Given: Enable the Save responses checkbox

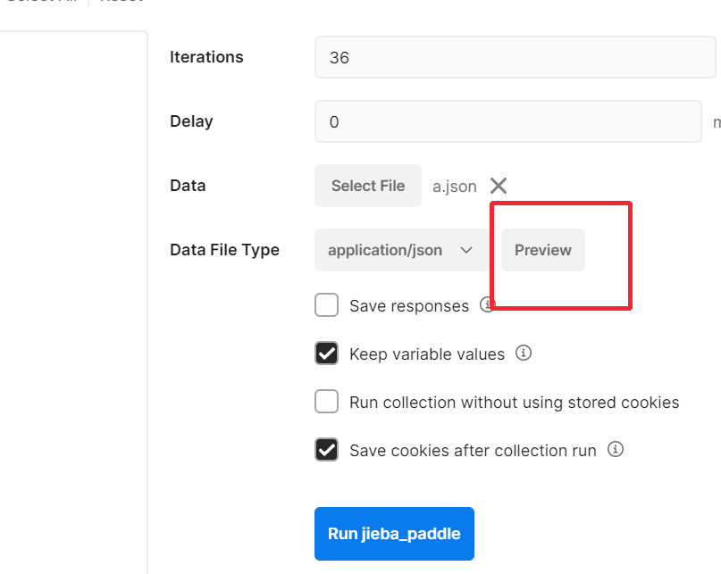Looking at the screenshot, I should point(326,305).
